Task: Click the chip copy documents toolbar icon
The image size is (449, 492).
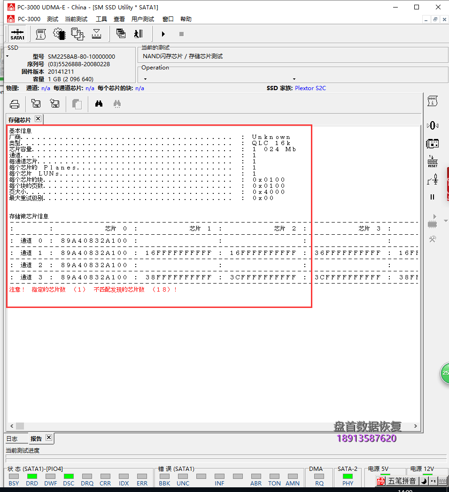Action: (77, 34)
